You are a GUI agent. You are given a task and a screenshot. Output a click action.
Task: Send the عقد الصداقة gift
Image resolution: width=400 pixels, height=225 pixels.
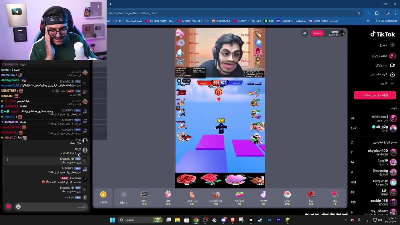pyautogui.click(x=216, y=198)
